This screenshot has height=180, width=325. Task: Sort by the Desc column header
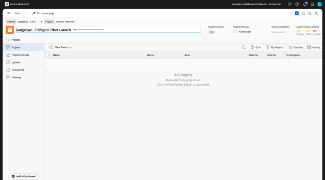(x=187, y=55)
